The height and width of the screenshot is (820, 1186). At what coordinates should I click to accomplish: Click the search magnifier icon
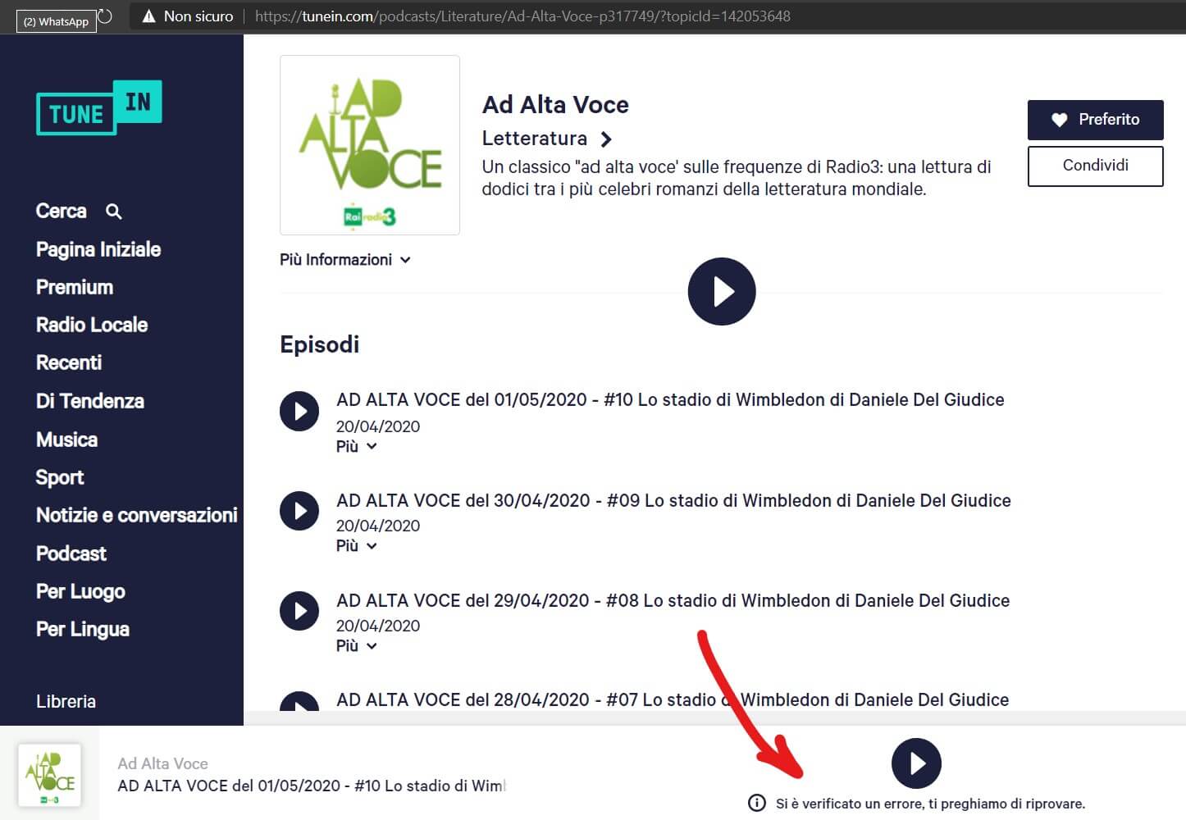[114, 212]
